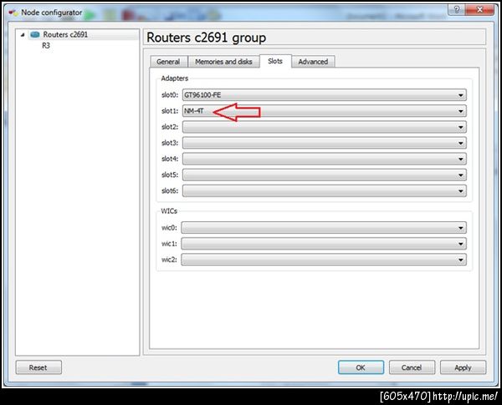Open the slot1 NM-4T dropdown

(325, 111)
